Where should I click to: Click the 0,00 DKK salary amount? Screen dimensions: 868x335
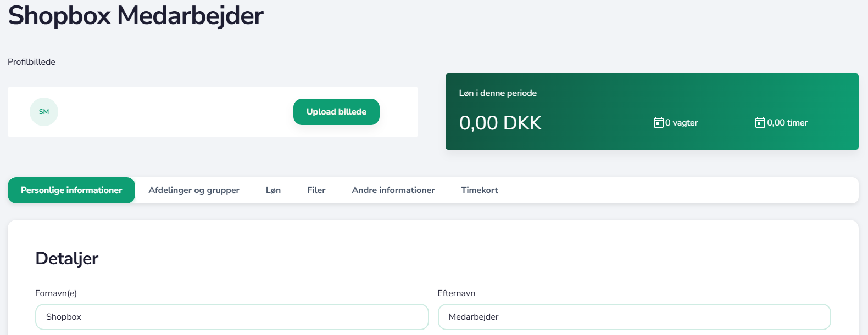pos(500,123)
